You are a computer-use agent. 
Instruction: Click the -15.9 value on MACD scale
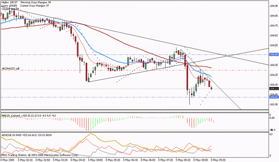click(273, 130)
